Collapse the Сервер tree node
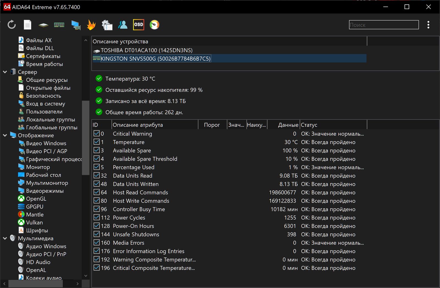440x288 pixels. point(5,72)
